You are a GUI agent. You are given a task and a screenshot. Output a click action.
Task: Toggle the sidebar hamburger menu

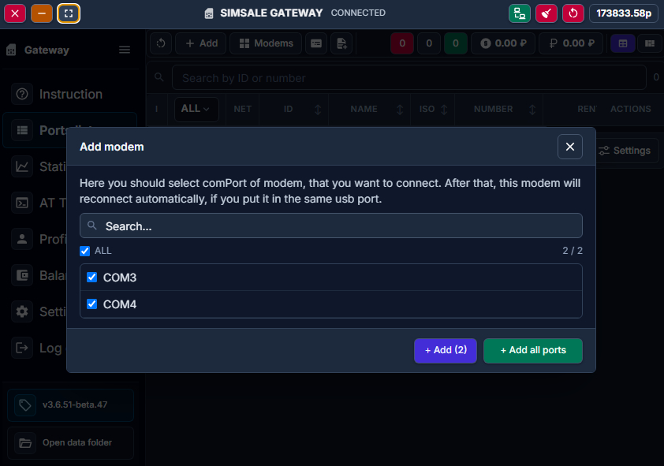[125, 50]
